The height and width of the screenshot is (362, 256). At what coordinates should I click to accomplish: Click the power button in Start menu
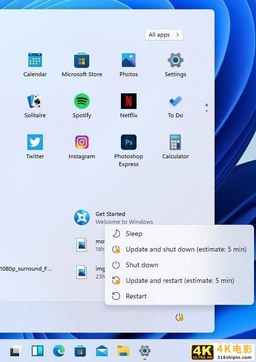[x=179, y=318]
